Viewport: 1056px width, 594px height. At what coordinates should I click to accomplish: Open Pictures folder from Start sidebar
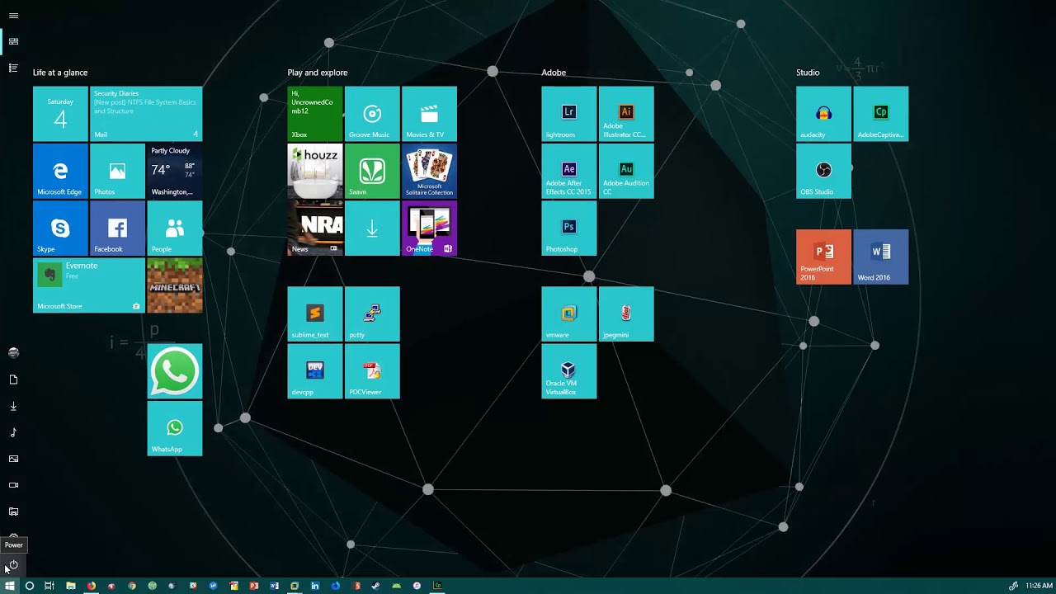click(x=13, y=459)
